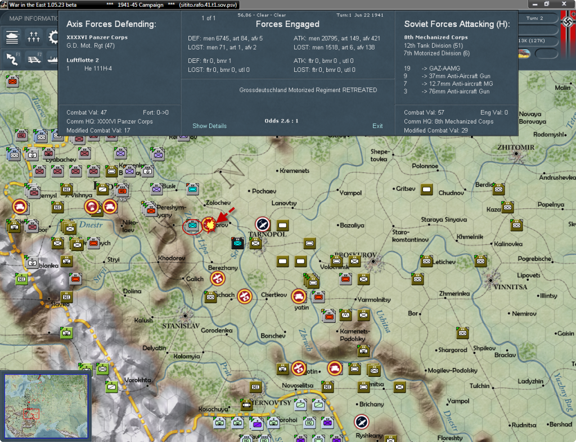
Task: Select the black cyan unit southwest of Tarnopol
Action: click(x=238, y=243)
